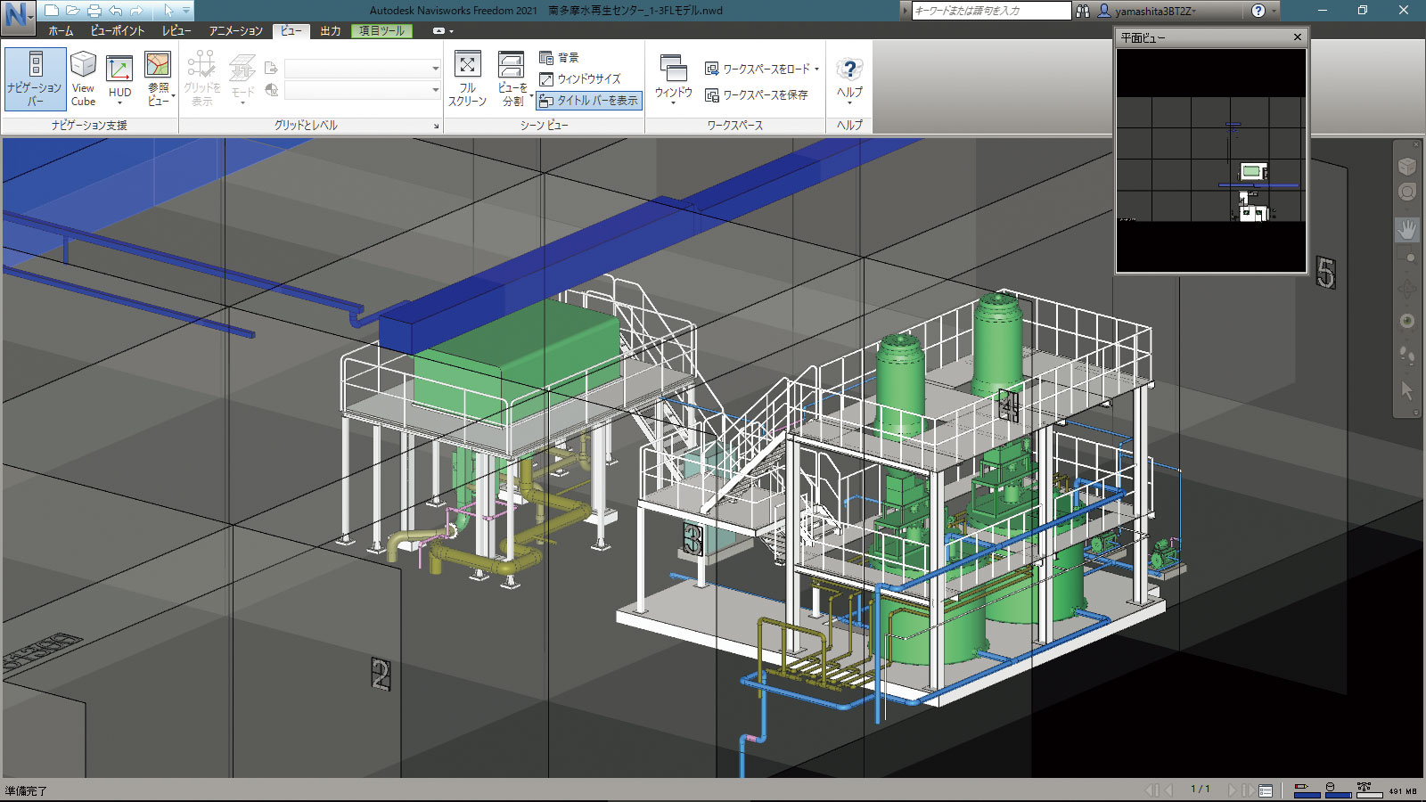Click the Print icon in quick access toolbar
Screen dimensions: 1426x802
(94, 11)
